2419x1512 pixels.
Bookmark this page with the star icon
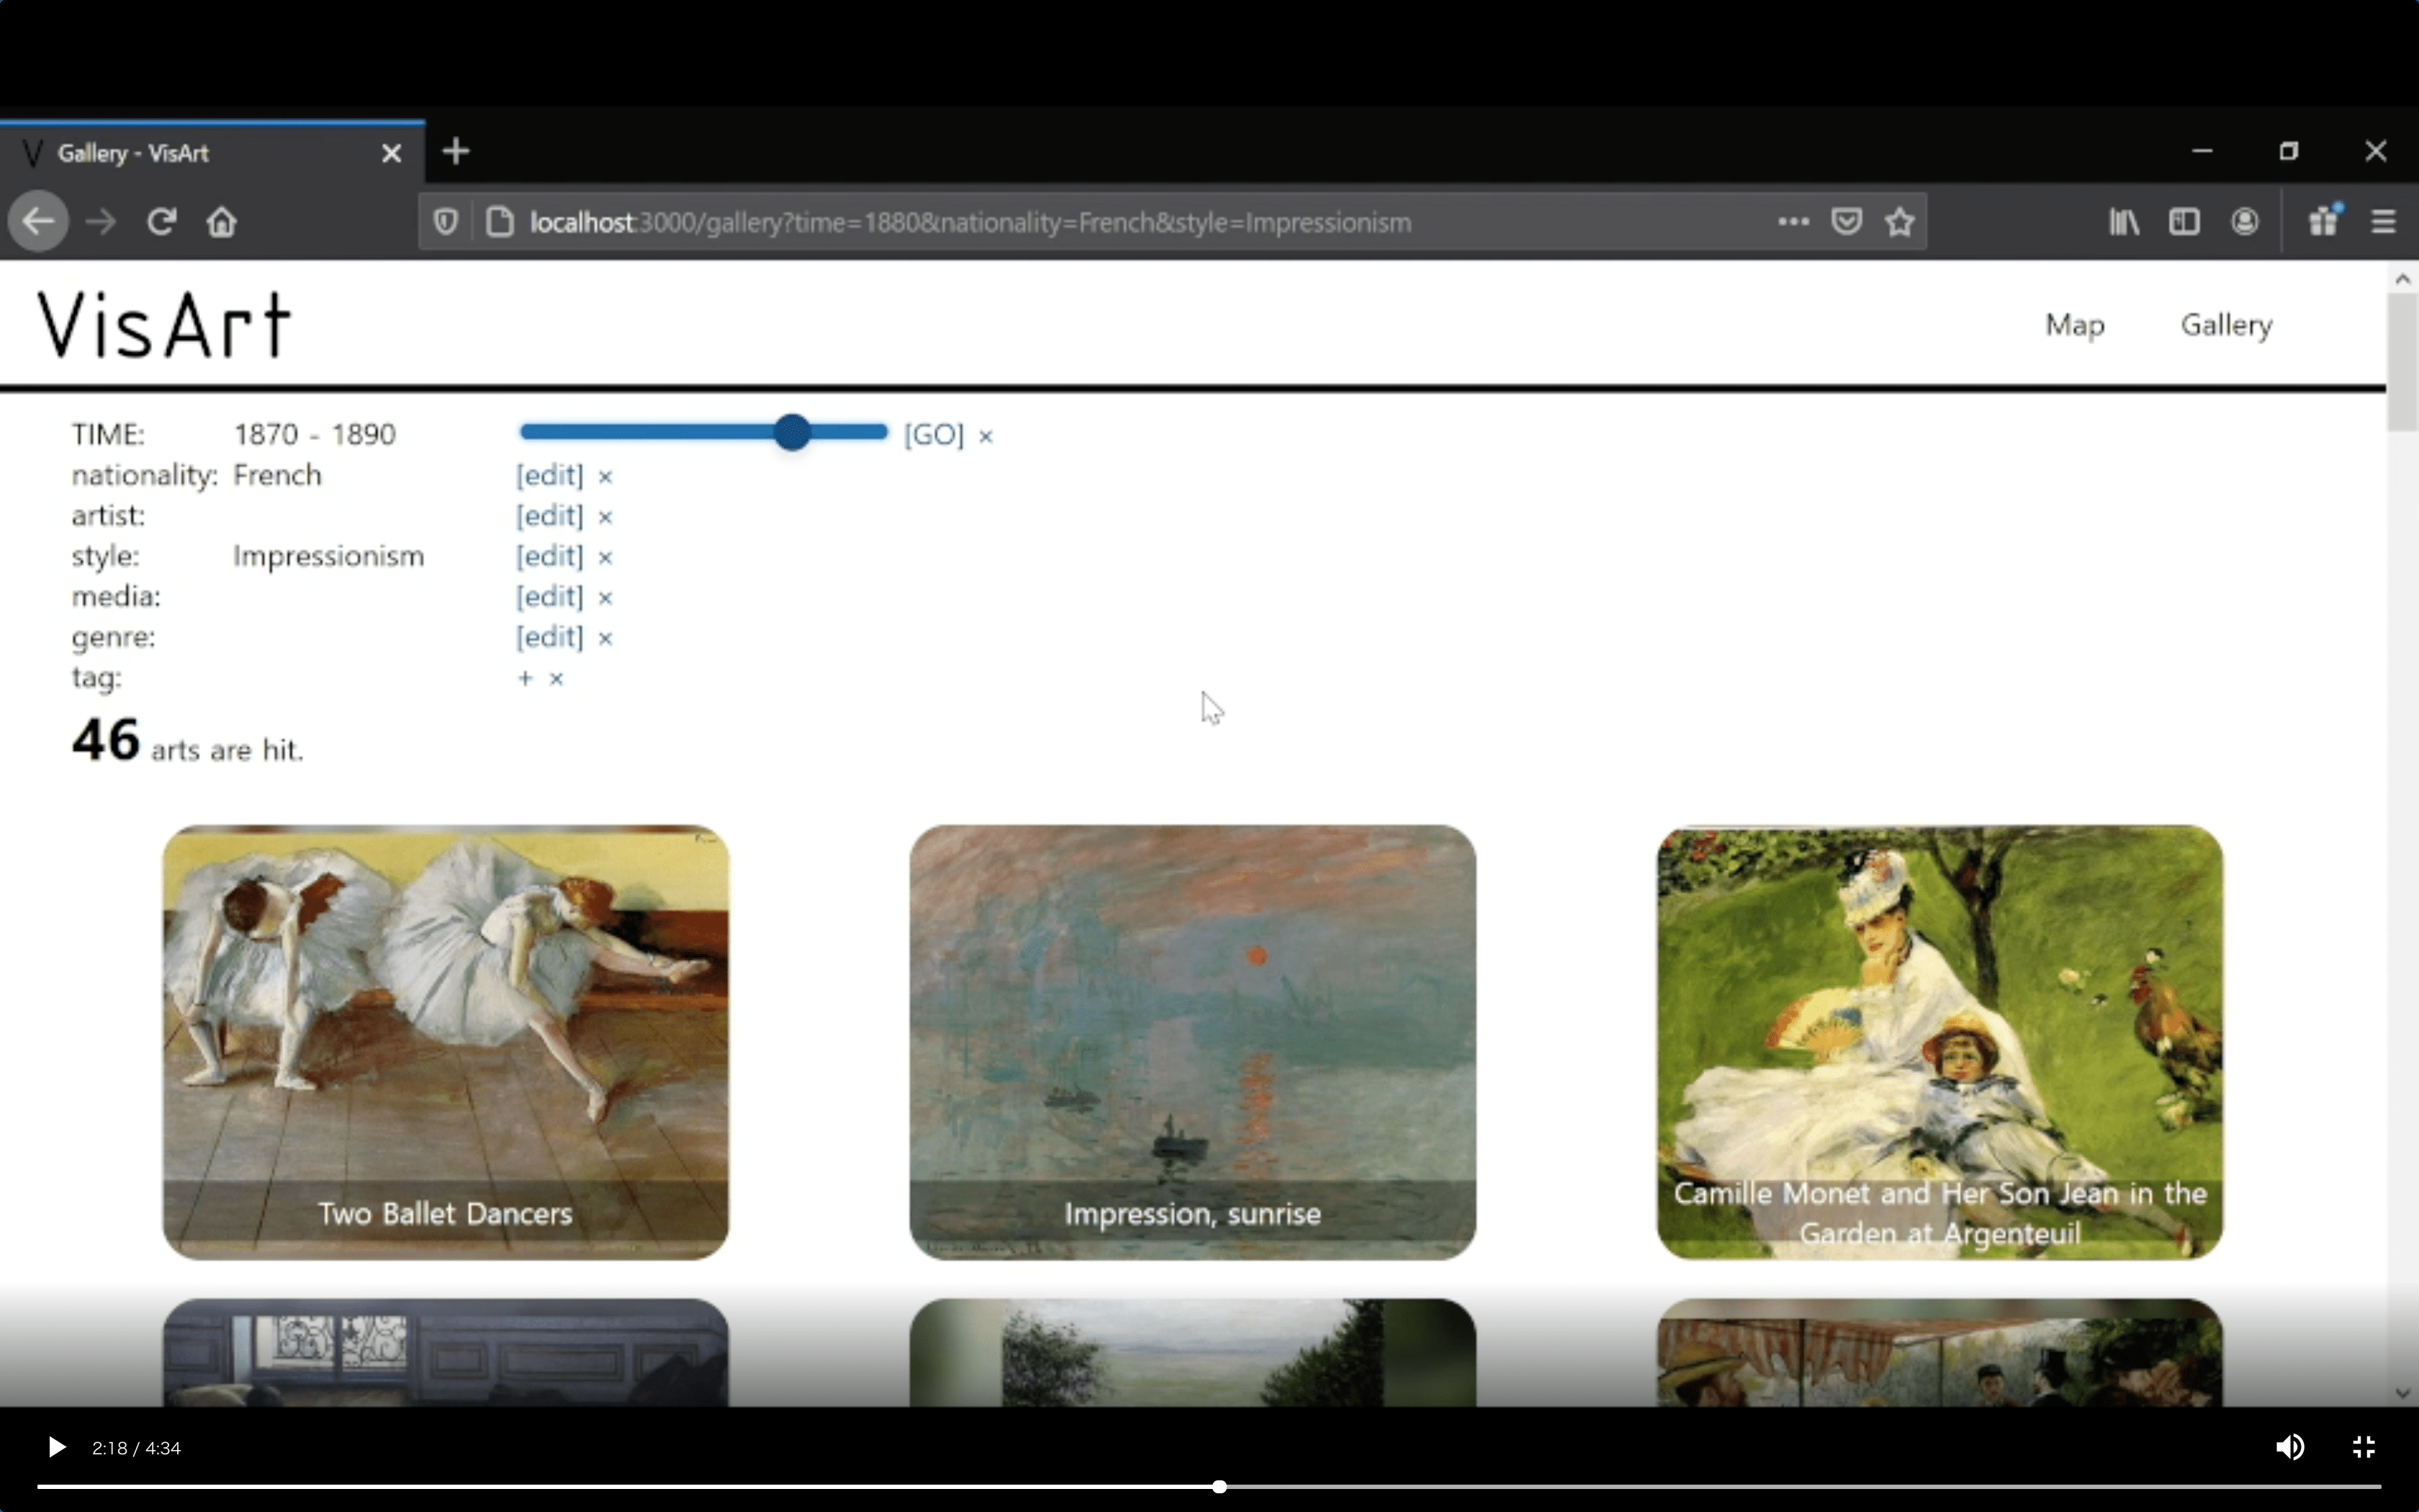(1899, 221)
